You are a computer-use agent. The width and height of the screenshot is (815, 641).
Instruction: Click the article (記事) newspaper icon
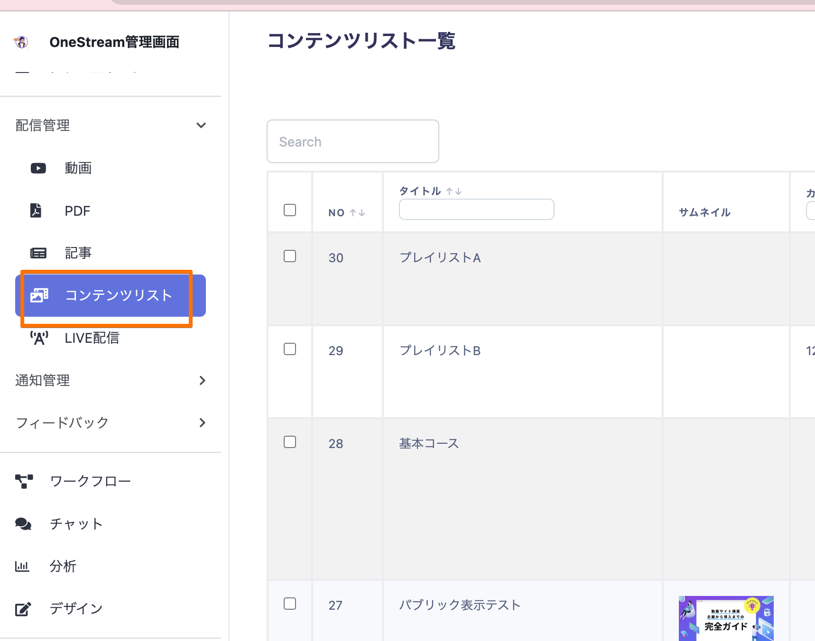38,253
